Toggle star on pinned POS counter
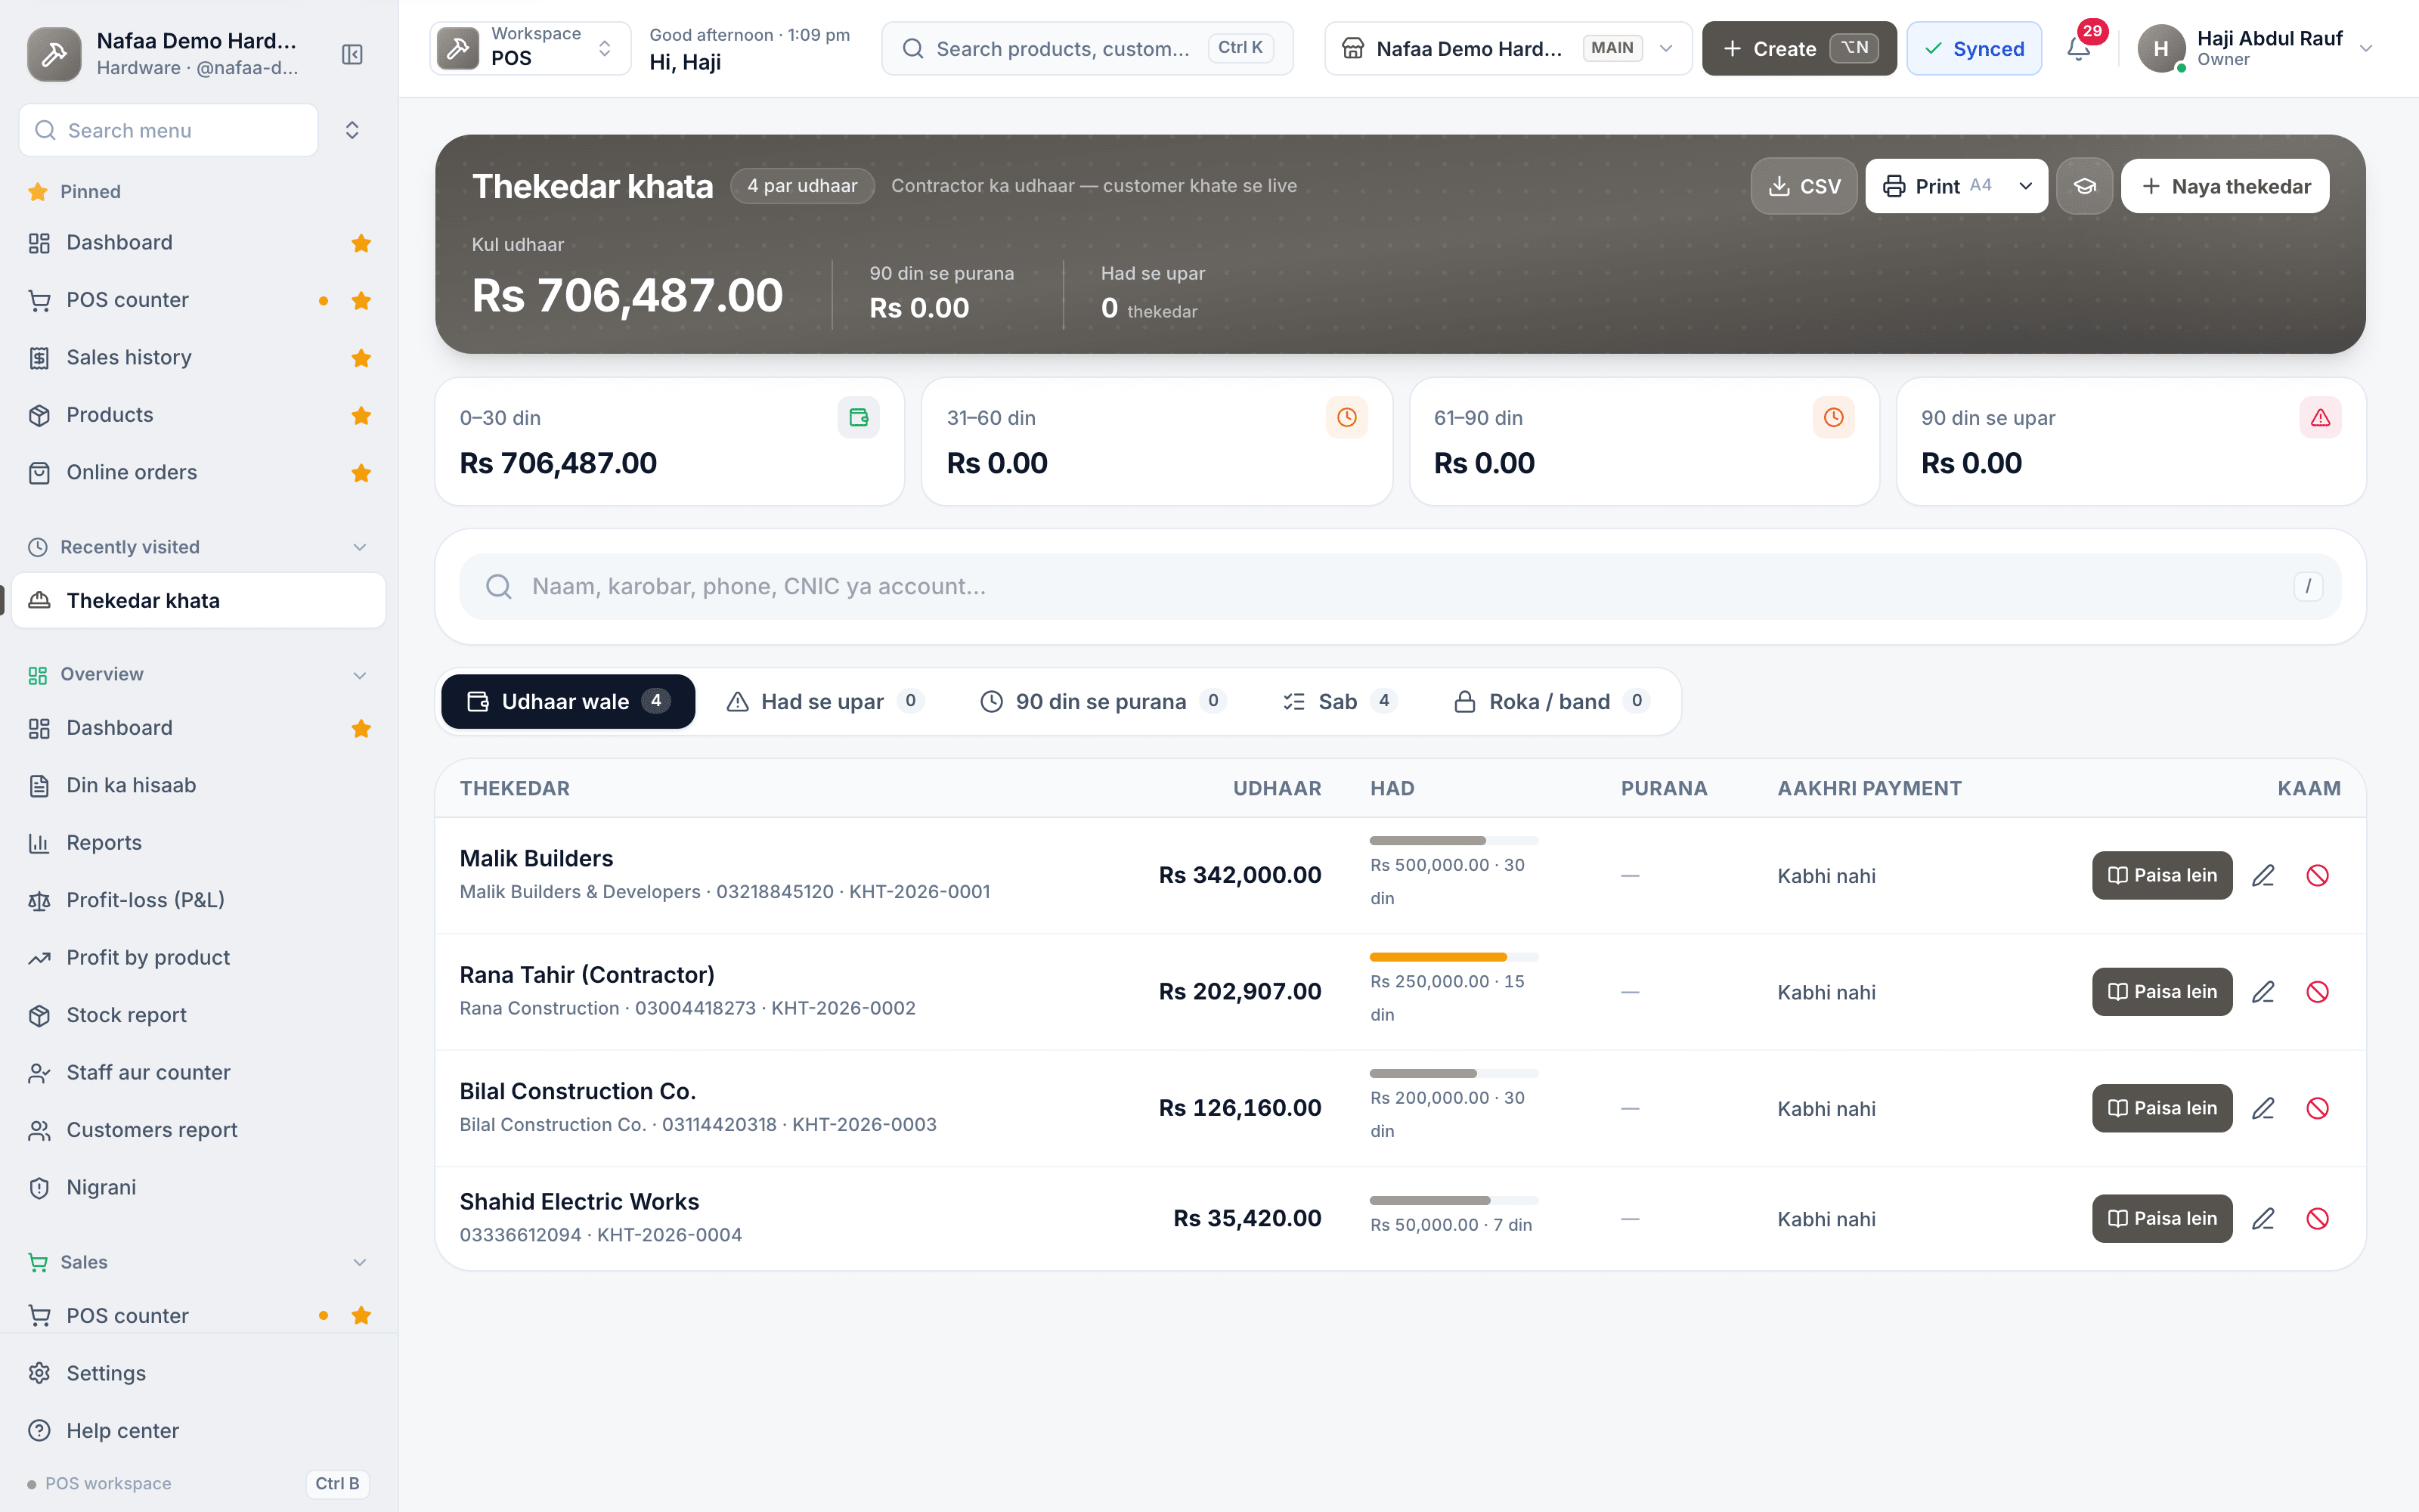Image resolution: width=2419 pixels, height=1512 pixels. pyautogui.click(x=361, y=300)
